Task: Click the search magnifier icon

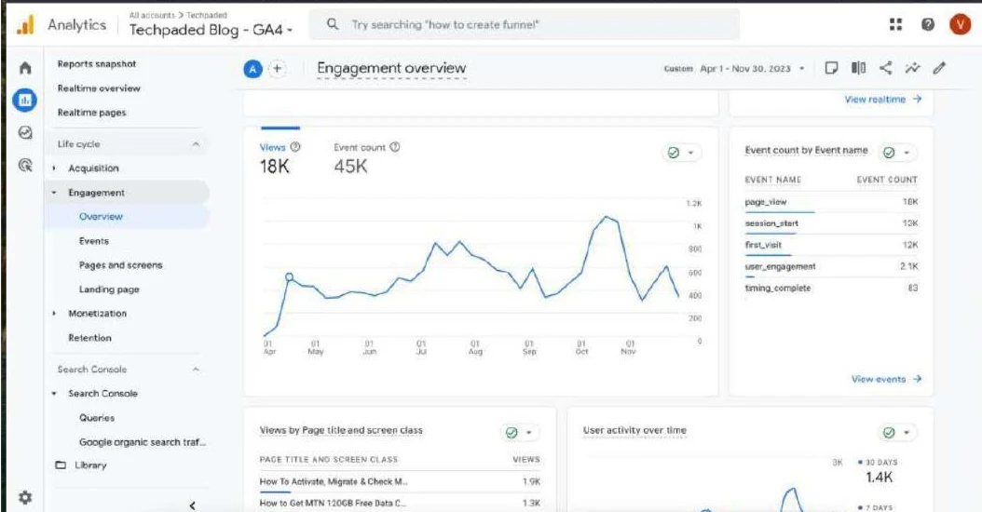Action: (333, 24)
